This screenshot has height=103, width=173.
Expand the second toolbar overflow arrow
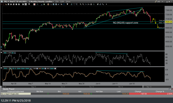(x=67, y=4)
